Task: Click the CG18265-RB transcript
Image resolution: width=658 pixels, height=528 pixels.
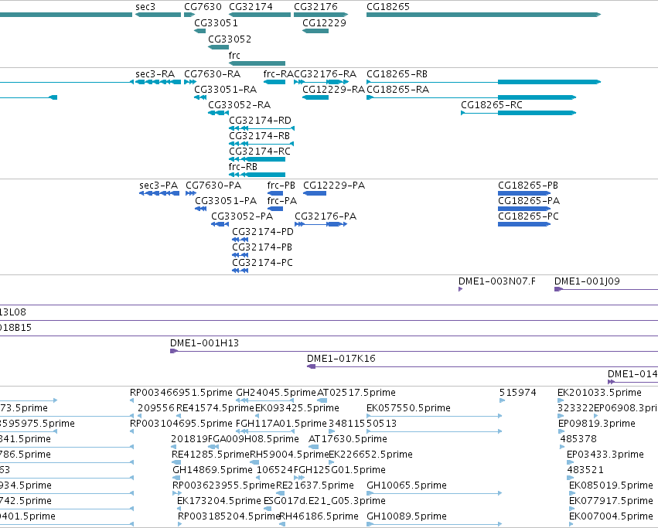Action: pos(483,82)
